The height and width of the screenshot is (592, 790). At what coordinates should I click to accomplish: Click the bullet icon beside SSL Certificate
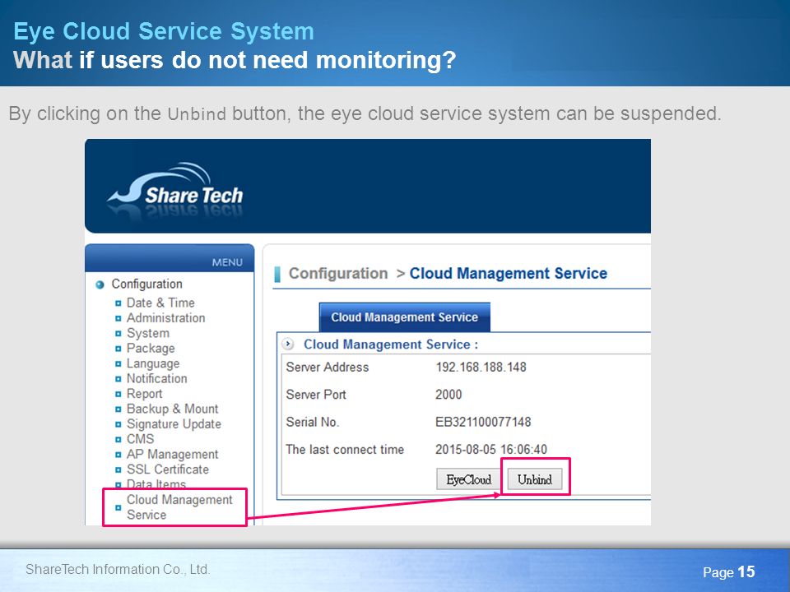(118, 469)
